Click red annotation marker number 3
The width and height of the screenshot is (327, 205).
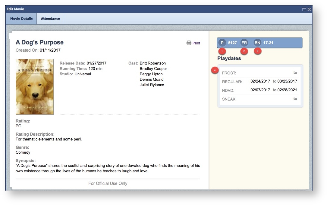click(x=257, y=51)
